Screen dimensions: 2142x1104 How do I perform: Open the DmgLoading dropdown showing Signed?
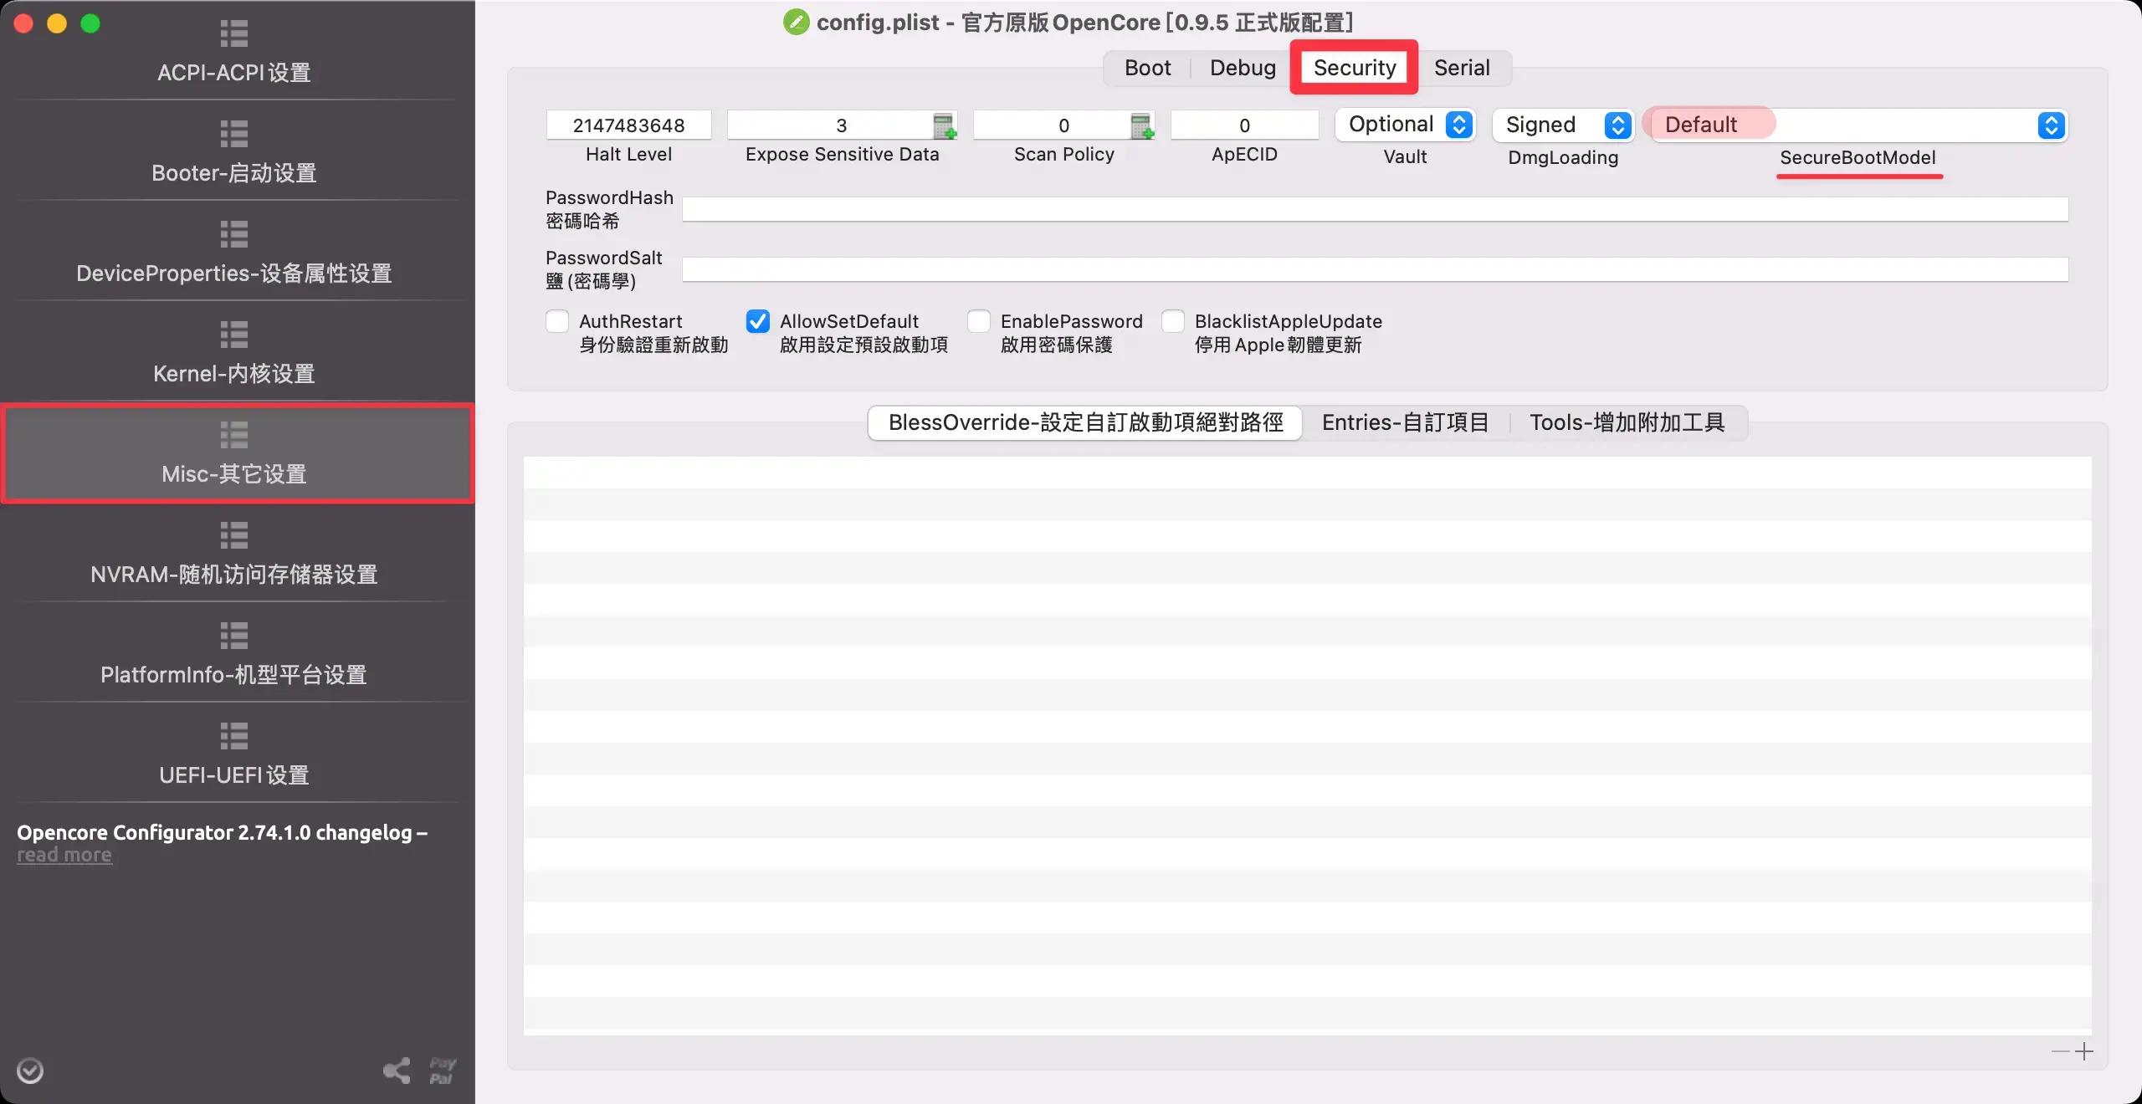(1563, 125)
